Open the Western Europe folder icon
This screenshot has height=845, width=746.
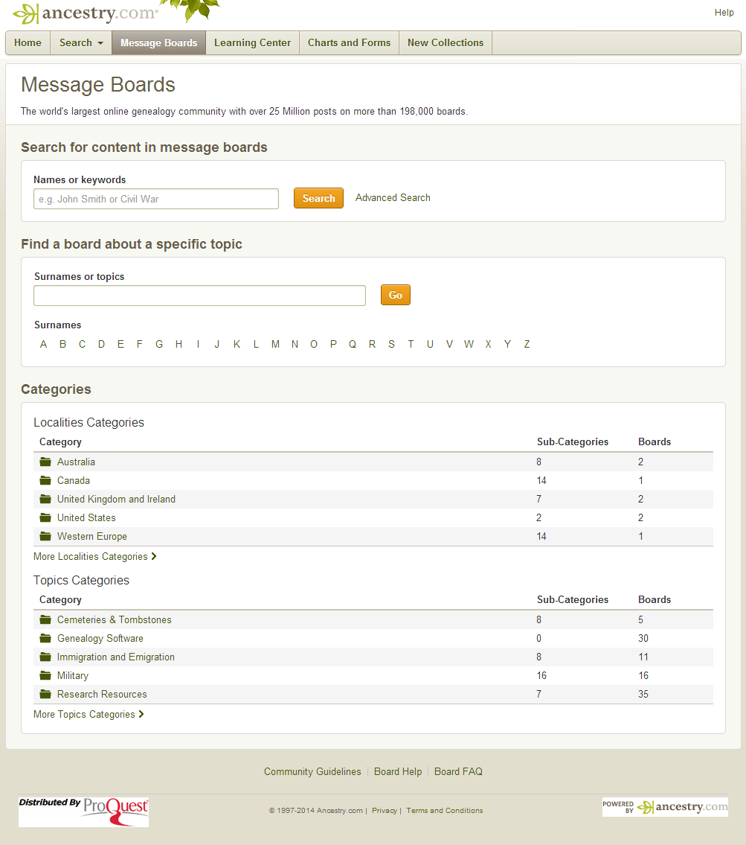pyautogui.click(x=46, y=536)
